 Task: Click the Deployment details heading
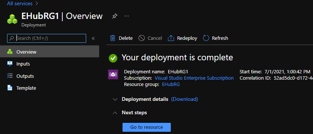[145, 99]
